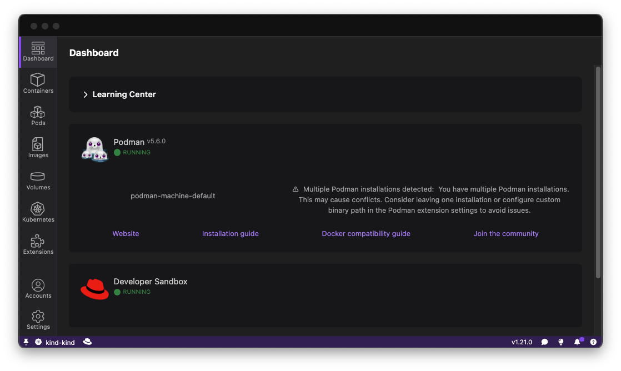The height and width of the screenshot is (371, 621).
Task: Select the Pods sidebar icon
Action: pos(38,116)
